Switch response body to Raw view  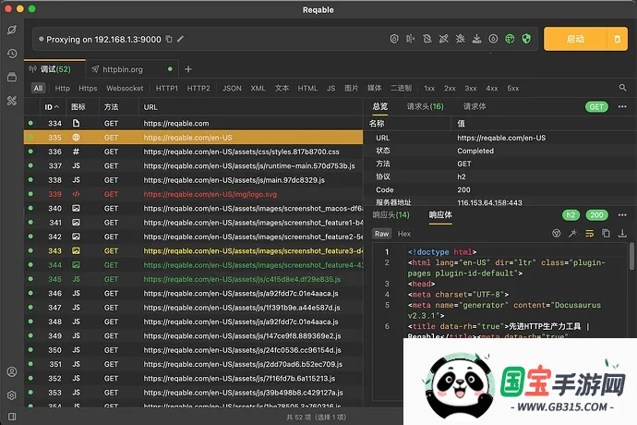pos(381,234)
